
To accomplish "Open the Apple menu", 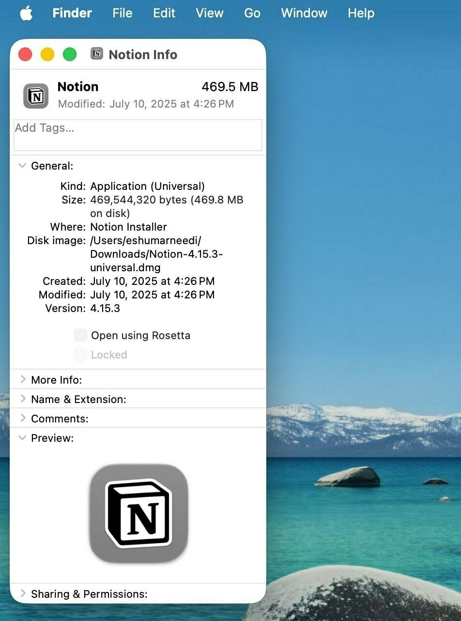I will coord(26,13).
